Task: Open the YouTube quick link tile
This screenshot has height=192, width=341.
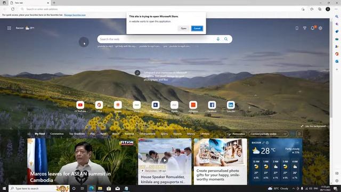Action: pos(80,105)
